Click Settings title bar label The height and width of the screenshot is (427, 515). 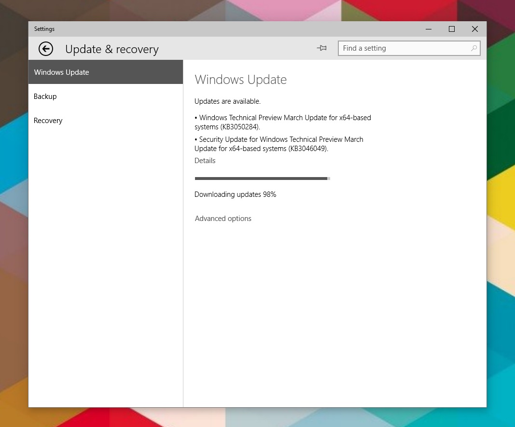click(x=44, y=29)
